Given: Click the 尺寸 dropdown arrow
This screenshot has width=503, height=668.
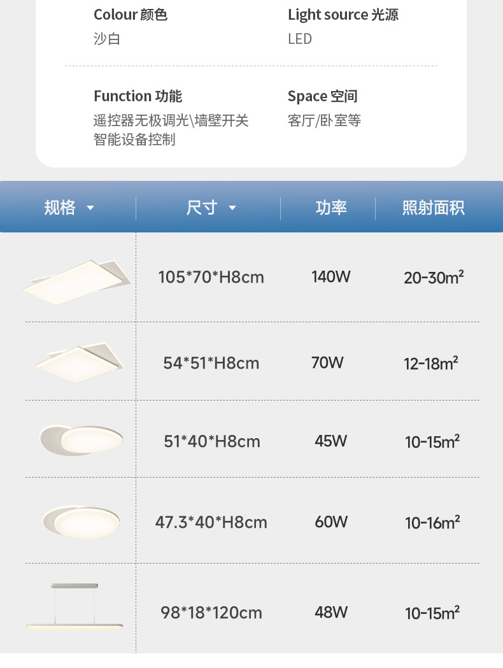Looking at the screenshot, I should point(232,208).
